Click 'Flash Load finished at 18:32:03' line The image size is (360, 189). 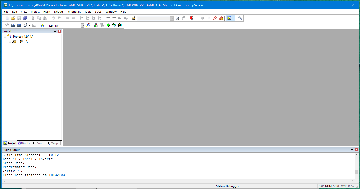(34, 175)
